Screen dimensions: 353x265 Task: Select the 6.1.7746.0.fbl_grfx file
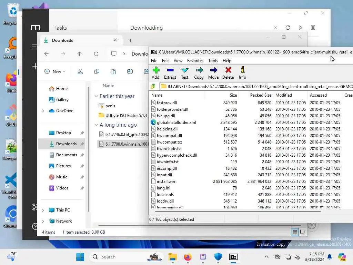click(x=123, y=135)
